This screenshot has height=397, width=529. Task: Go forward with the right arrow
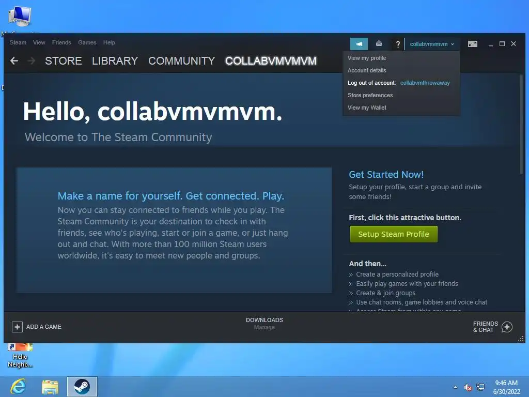click(x=31, y=61)
